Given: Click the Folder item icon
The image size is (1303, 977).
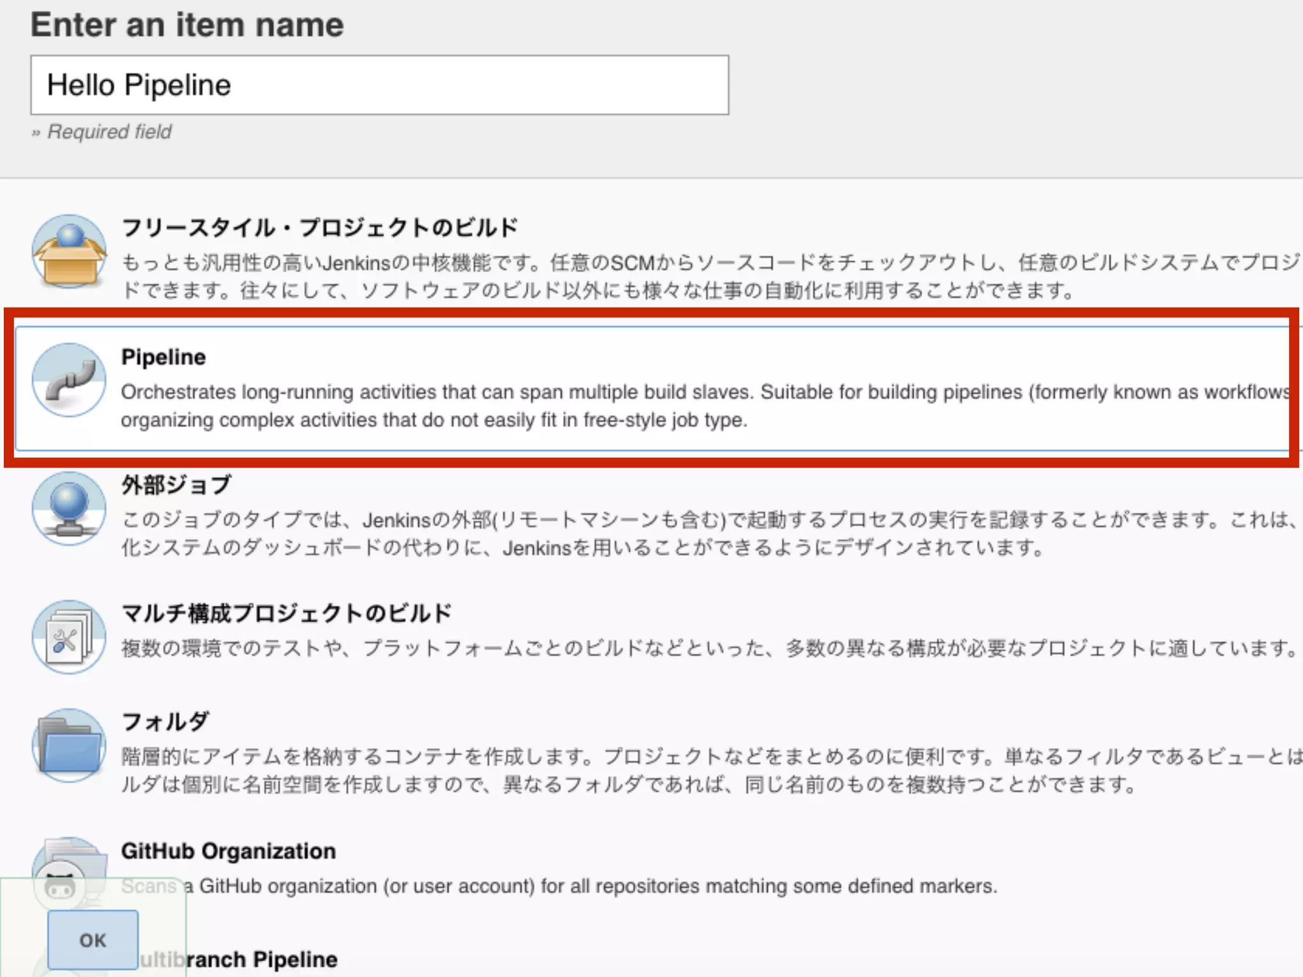Looking at the screenshot, I should click(69, 745).
